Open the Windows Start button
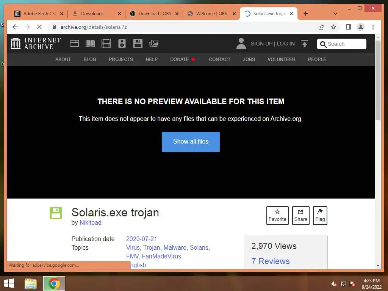Viewport: 388px width, 291px height. tap(9, 283)
